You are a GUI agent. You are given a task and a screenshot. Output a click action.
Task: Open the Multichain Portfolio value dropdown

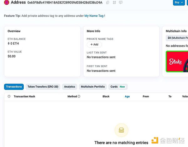pyautogui.click(x=177, y=38)
